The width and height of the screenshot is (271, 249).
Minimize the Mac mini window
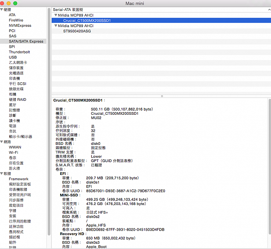[x=9, y=3]
